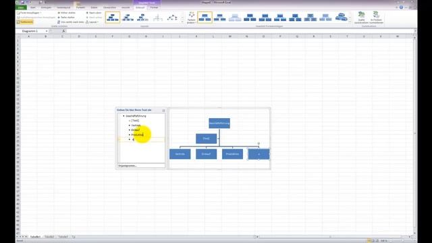Toggle the Textbereich pane button
The height and width of the screenshot is (243, 432).
click(x=25, y=22)
